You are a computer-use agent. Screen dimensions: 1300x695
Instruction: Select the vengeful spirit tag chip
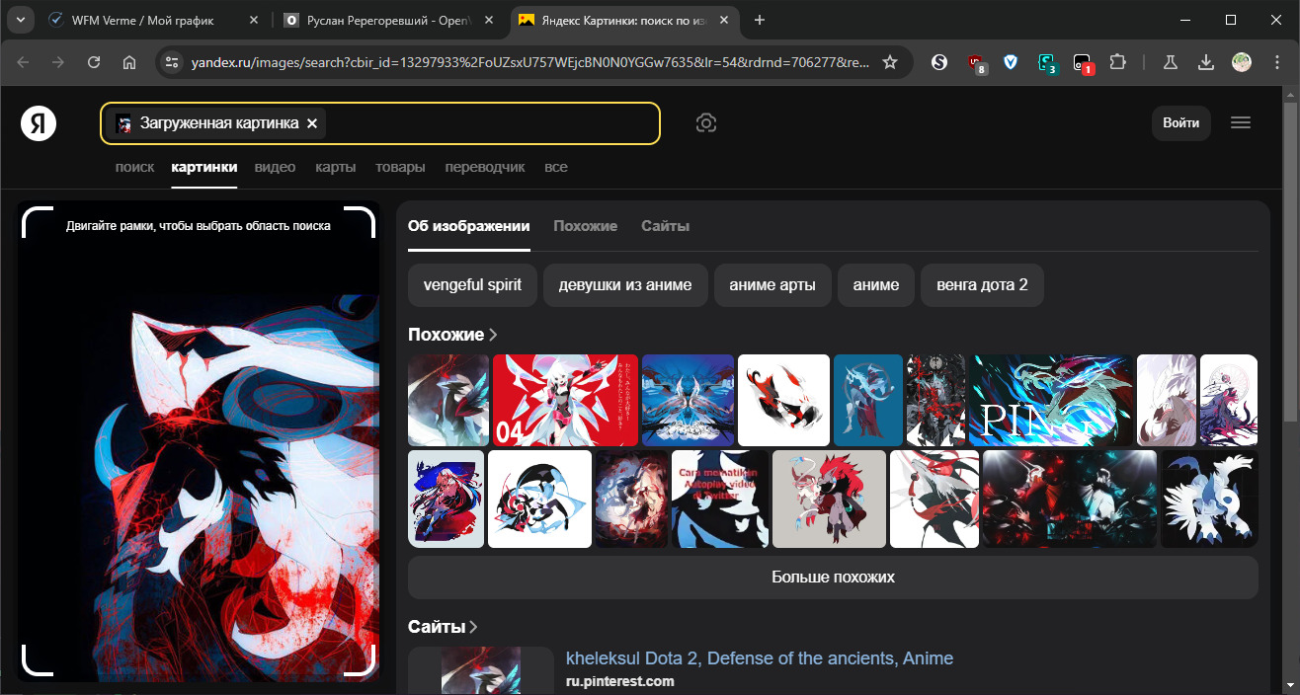click(472, 285)
